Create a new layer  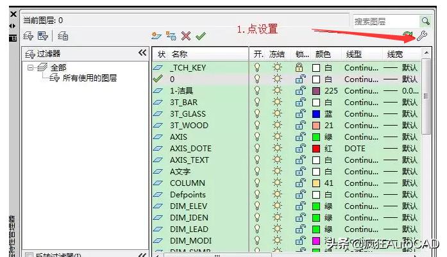(x=156, y=36)
